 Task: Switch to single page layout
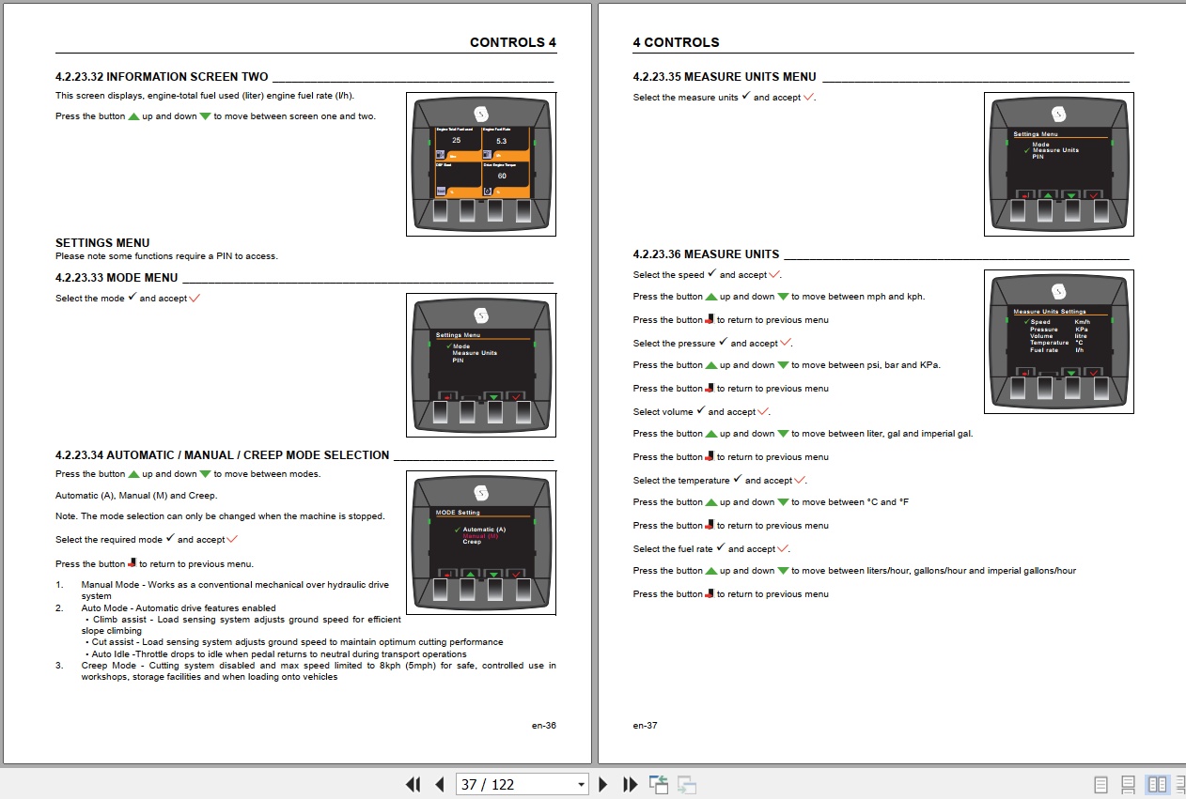(1100, 784)
